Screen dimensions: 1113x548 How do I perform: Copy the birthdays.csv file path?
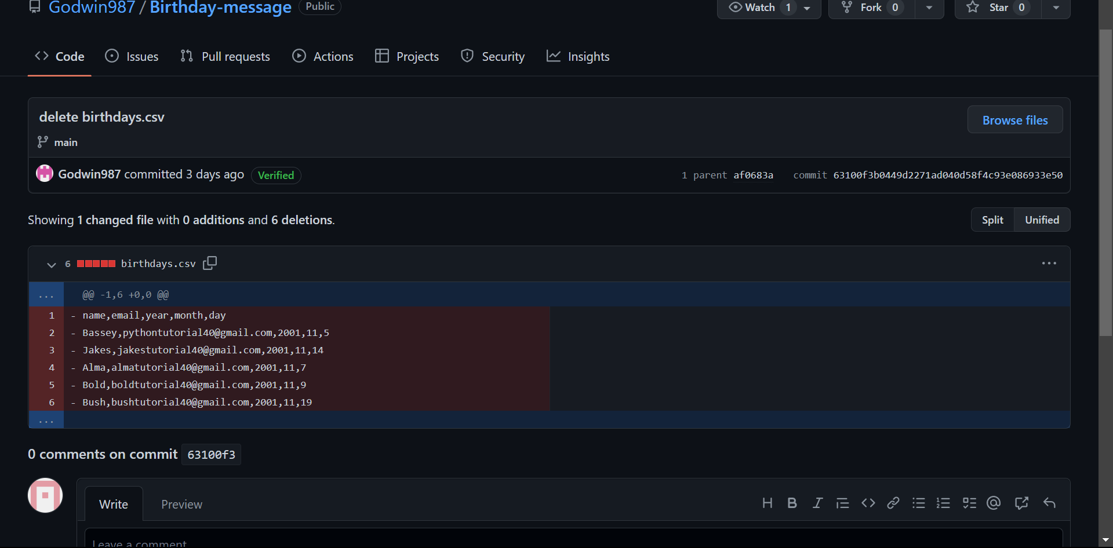pyautogui.click(x=209, y=263)
